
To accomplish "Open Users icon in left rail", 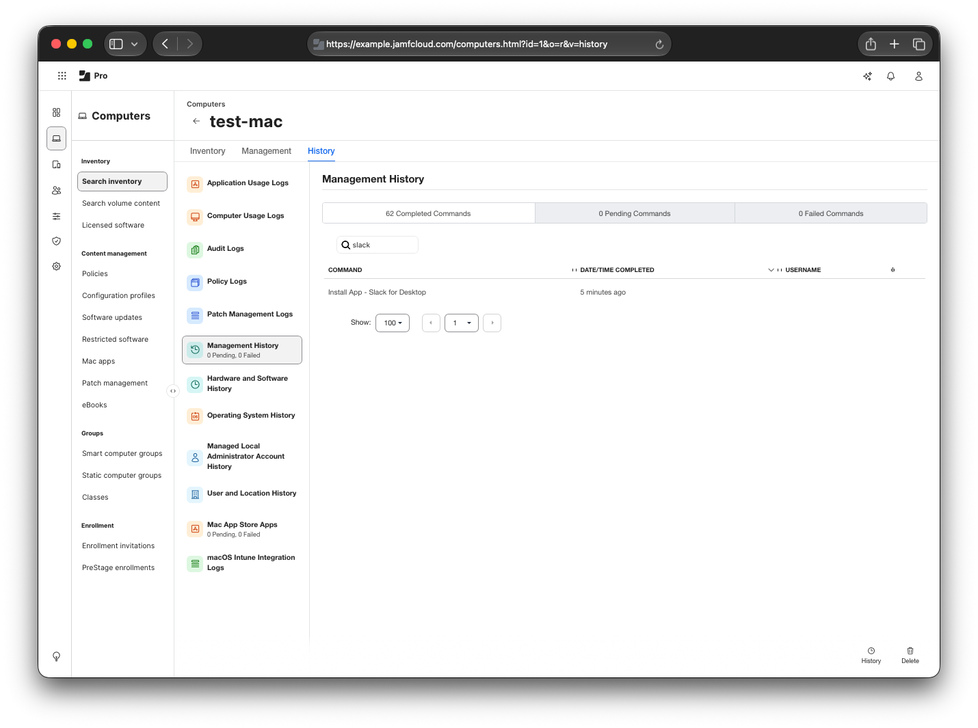I will click(56, 190).
